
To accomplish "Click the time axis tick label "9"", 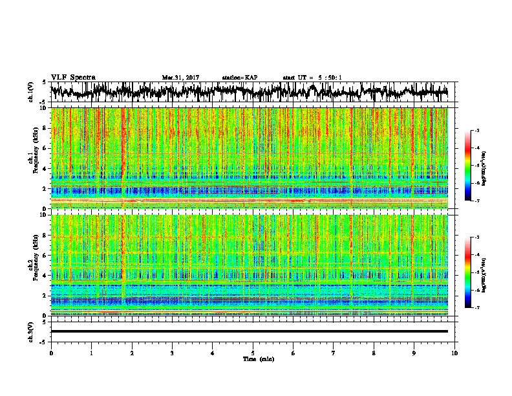I will point(414,353).
